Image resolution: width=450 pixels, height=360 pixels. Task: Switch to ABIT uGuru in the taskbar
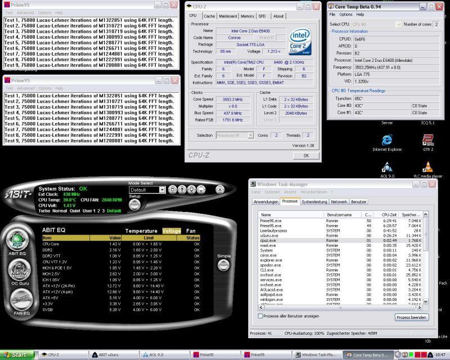click(114, 355)
